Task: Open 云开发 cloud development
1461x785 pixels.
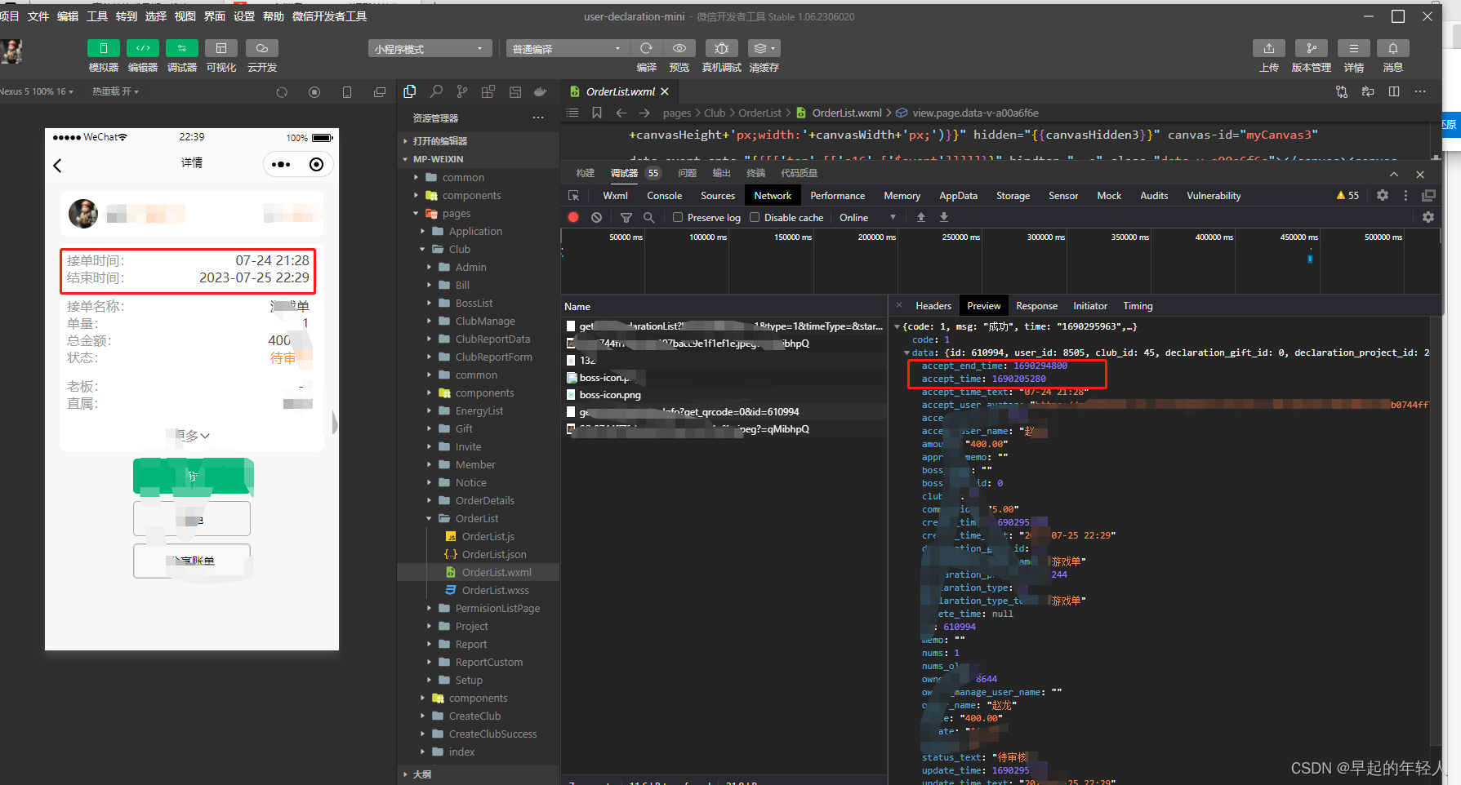Action: pyautogui.click(x=262, y=48)
